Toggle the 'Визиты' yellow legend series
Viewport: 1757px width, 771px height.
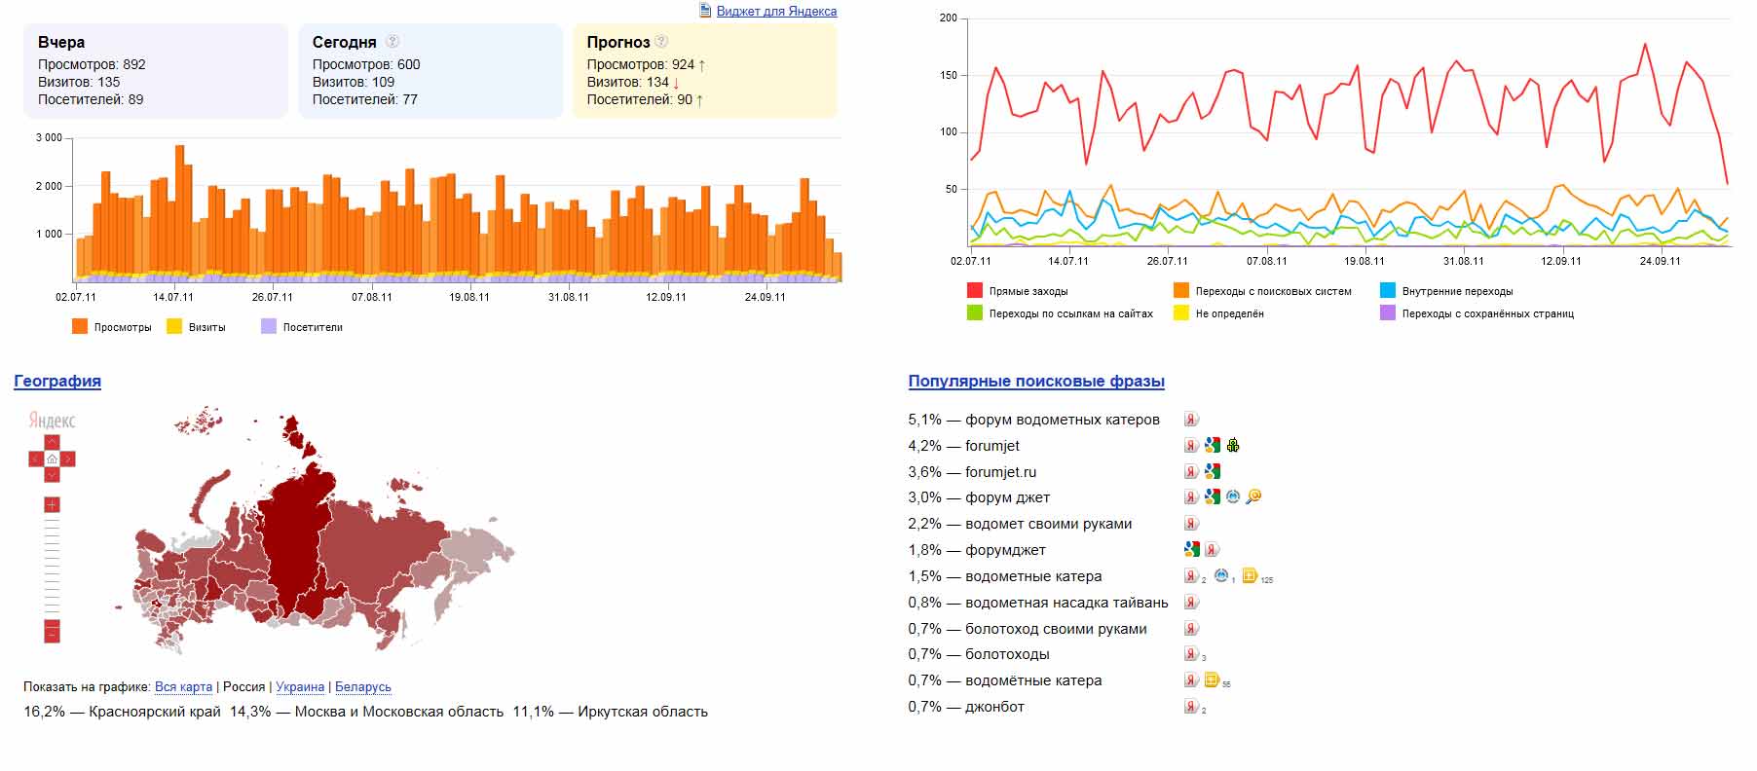pyautogui.click(x=174, y=327)
